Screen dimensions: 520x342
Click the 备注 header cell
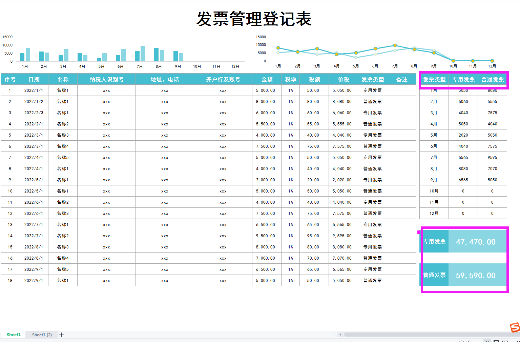[x=401, y=79]
